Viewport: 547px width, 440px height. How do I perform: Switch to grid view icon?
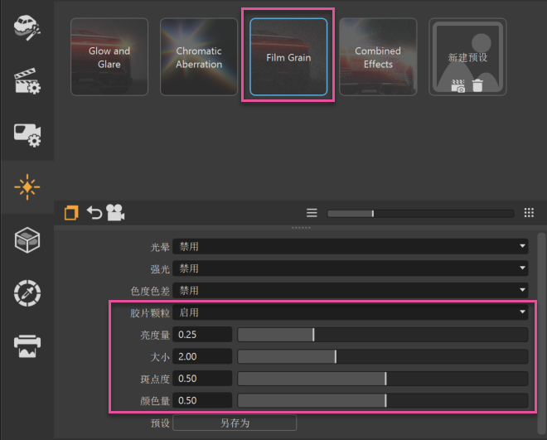coord(529,213)
